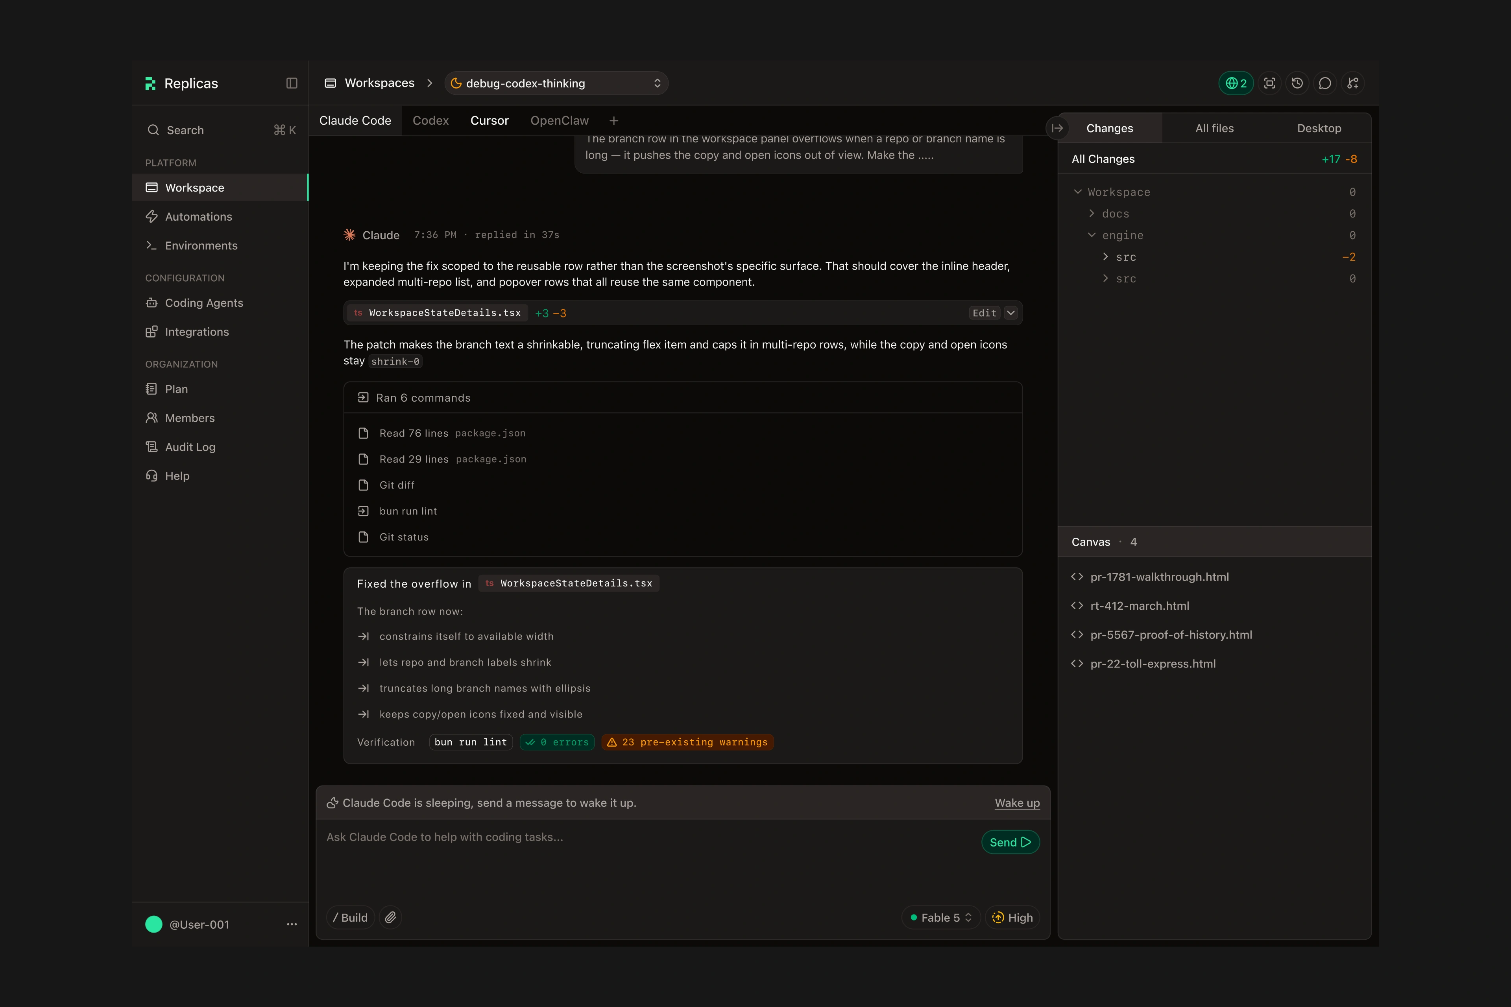This screenshot has width=1511, height=1007.
Task: Open the Plan page
Action: [x=220, y=389]
